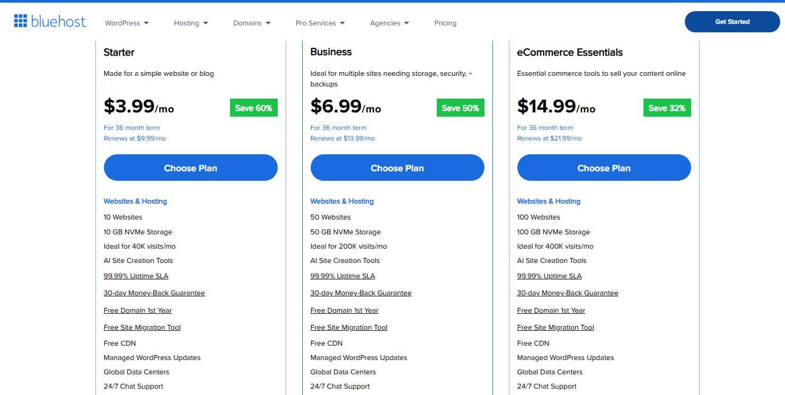This screenshot has height=395, width=785.
Task: Click the Business Save 50% badge
Action: pos(460,108)
